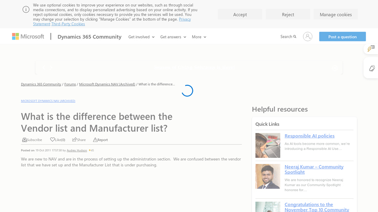Expand the Get answers menu
The width and height of the screenshot is (378, 212).
(x=173, y=37)
